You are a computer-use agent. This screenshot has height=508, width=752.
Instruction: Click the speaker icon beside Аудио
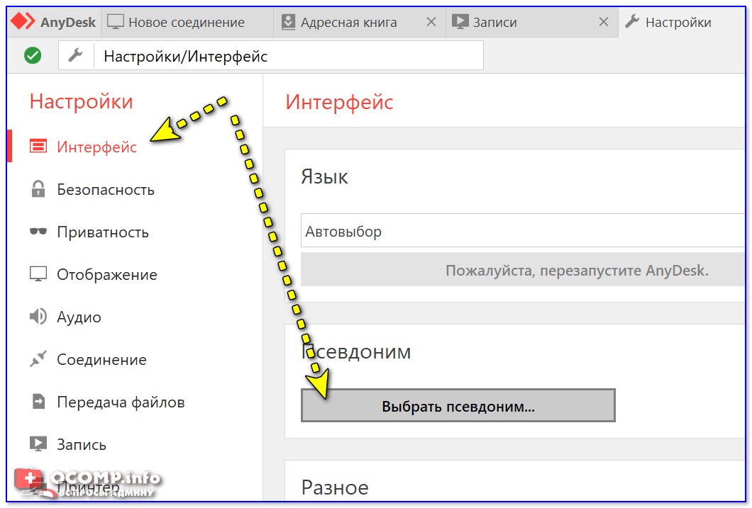[38, 317]
